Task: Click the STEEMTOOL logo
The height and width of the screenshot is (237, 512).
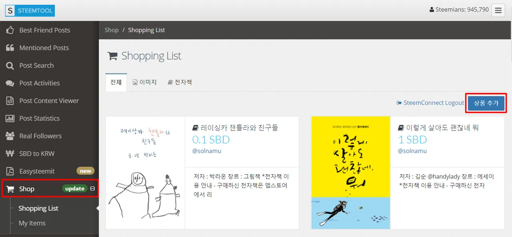Action: pos(30,10)
